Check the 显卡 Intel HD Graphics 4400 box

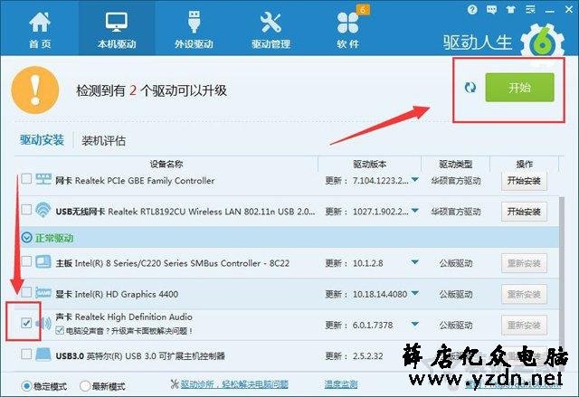(x=26, y=292)
